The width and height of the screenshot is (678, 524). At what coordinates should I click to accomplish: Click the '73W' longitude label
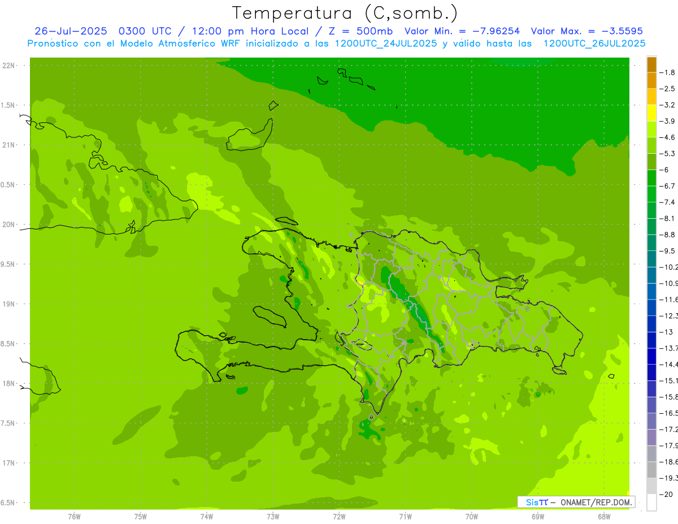tap(273, 516)
